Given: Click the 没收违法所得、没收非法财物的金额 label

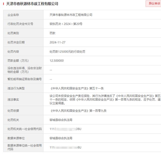Looking at the screenshot, I should (25, 70).
